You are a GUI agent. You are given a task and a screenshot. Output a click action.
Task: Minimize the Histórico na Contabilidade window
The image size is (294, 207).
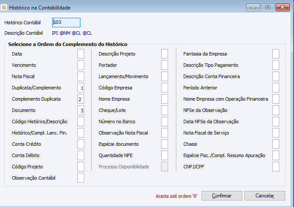tap(253, 7)
